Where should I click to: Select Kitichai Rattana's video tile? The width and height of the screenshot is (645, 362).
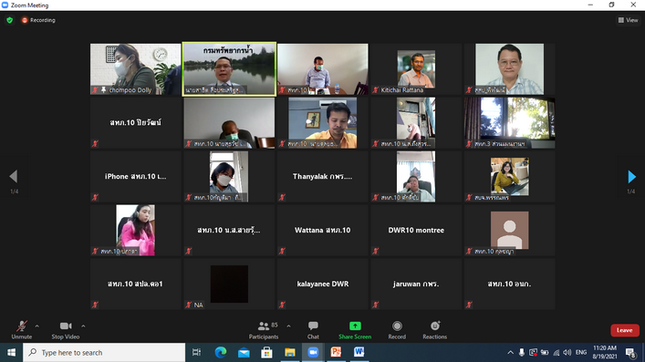coord(416,69)
